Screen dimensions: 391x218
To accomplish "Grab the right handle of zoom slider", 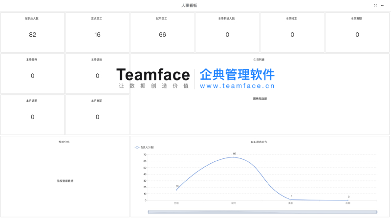I will point(377,212).
